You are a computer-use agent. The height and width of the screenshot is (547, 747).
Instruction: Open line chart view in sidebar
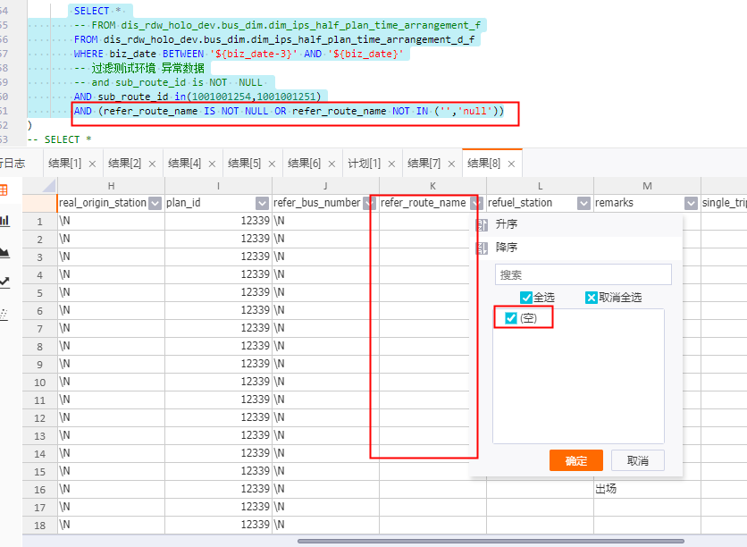coord(4,282)
